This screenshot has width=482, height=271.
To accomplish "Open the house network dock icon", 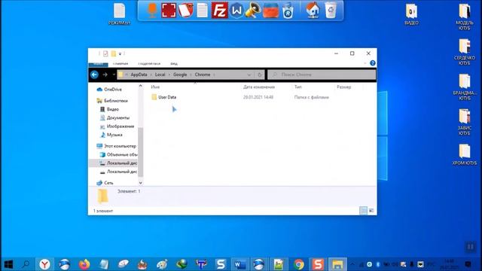I will (x=313, y=10).
